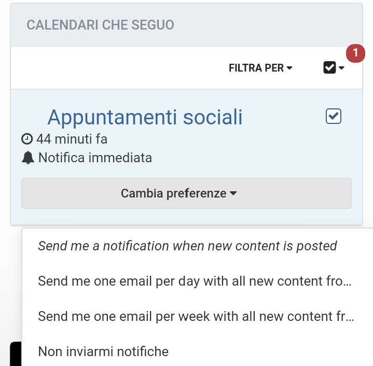Screen dimensions: 373x366
Task: Open the Appuntamenti sociali calendar link
Action: click(145, 117)
